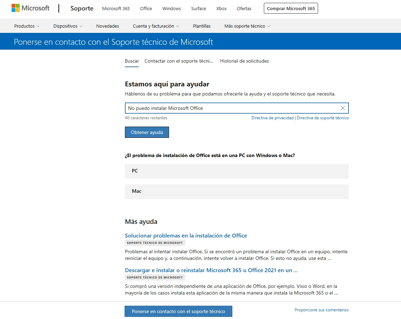The width and height of the screenshot is (401, 319).
Task: Clear the search box with the X icon
Action: point(343,108)
